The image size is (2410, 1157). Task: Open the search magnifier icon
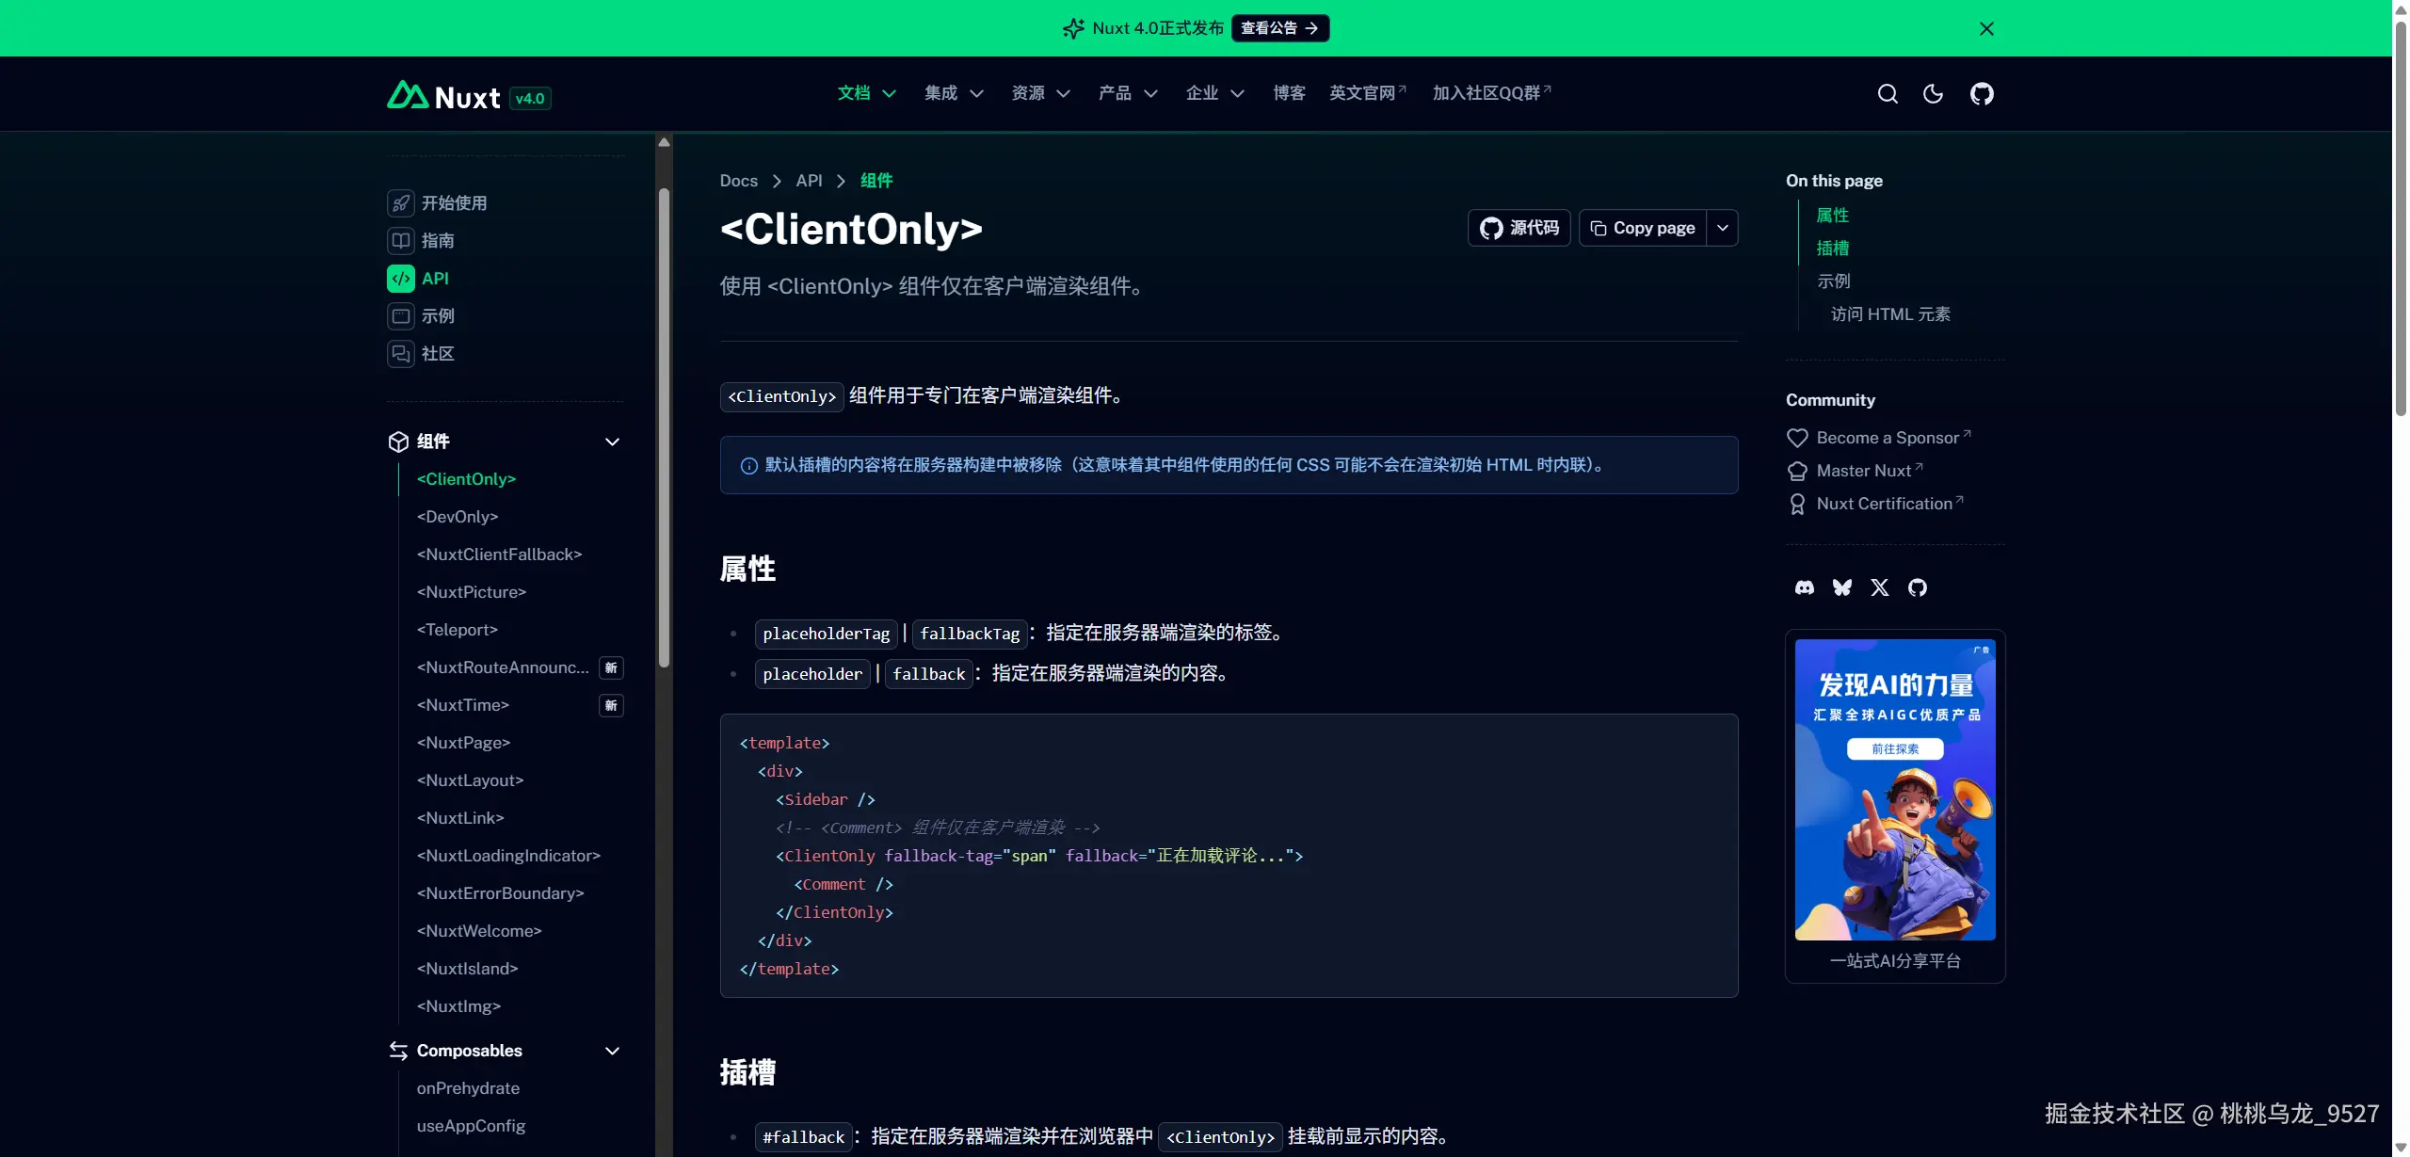tap(1887, 94)
